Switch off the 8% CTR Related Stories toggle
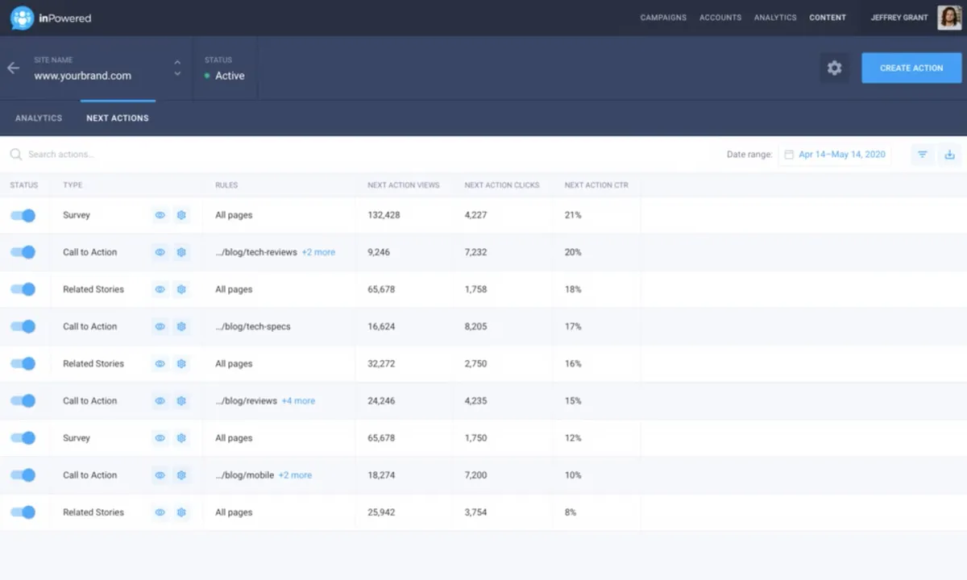This screenshot has width=967, height=580. tap(23, 512)
